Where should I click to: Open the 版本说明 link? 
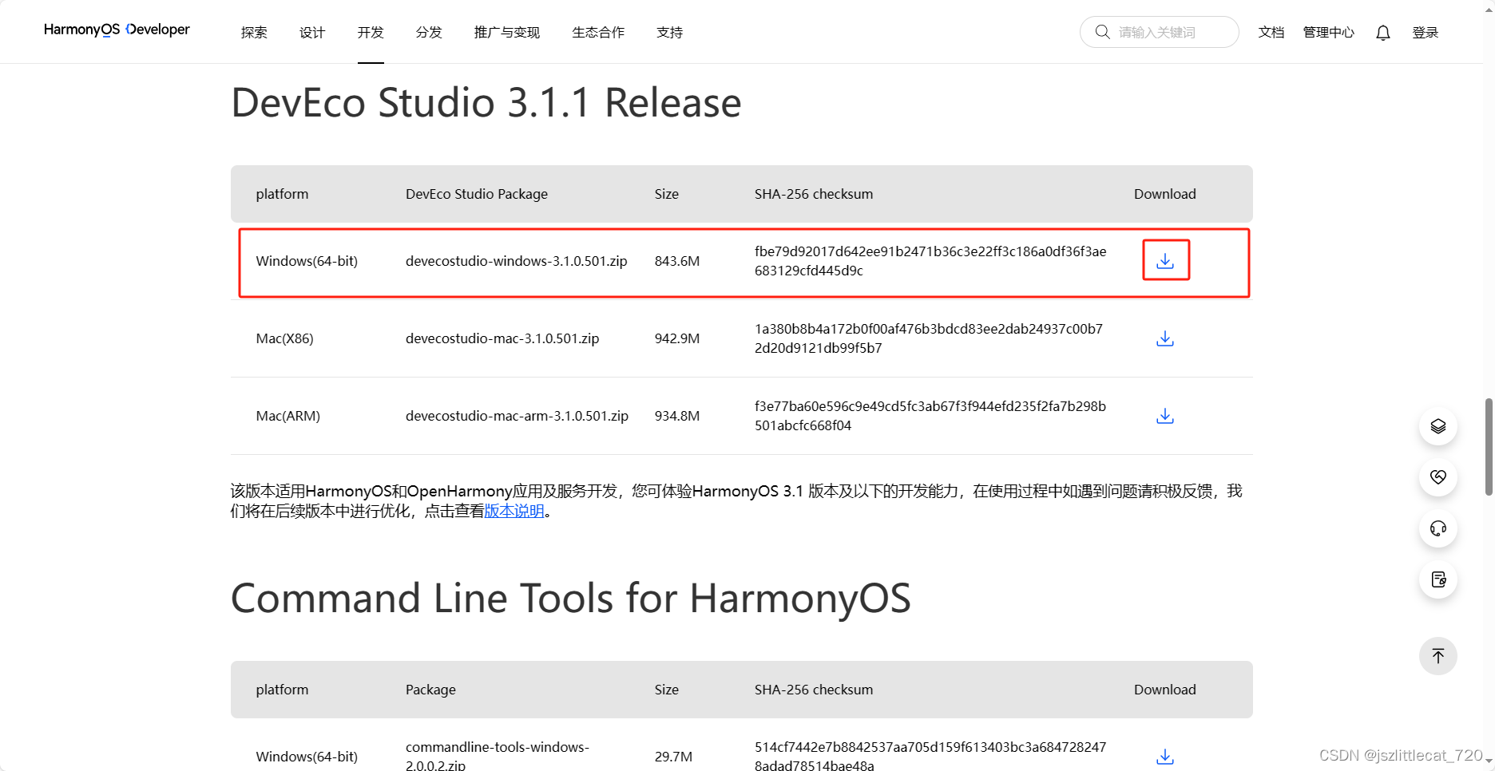pyautogui.click(x=514, y=511)
